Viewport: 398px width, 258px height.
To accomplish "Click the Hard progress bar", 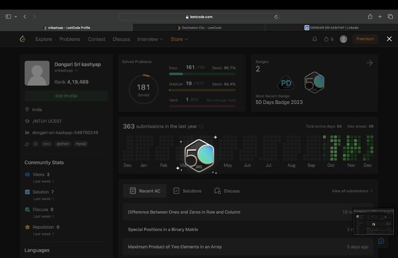I will (x=202, y=106).
